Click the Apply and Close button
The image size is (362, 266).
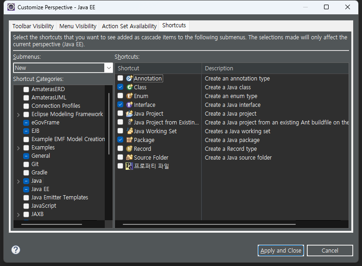(281, 250)
